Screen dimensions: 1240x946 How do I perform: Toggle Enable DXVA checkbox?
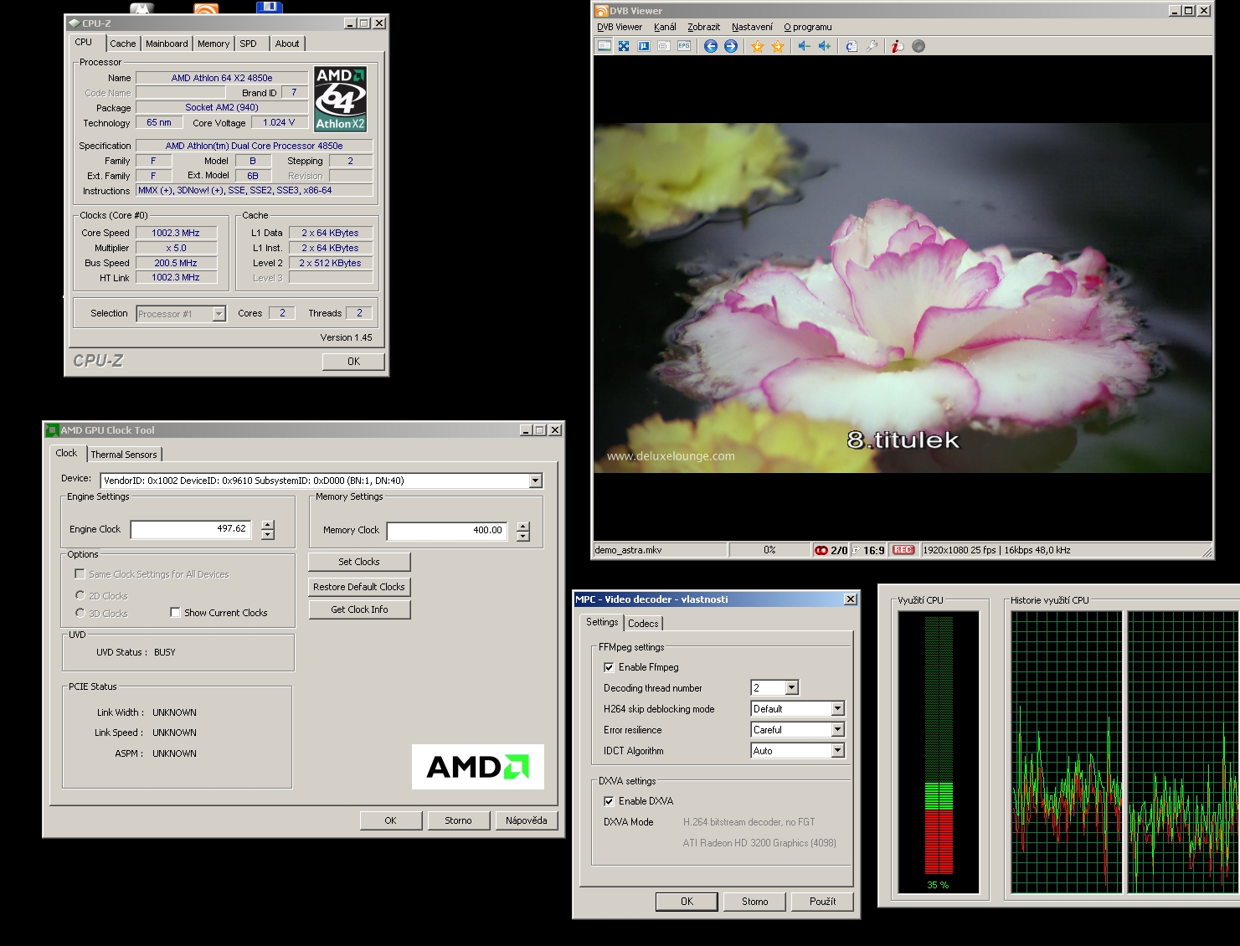point(609,801)
